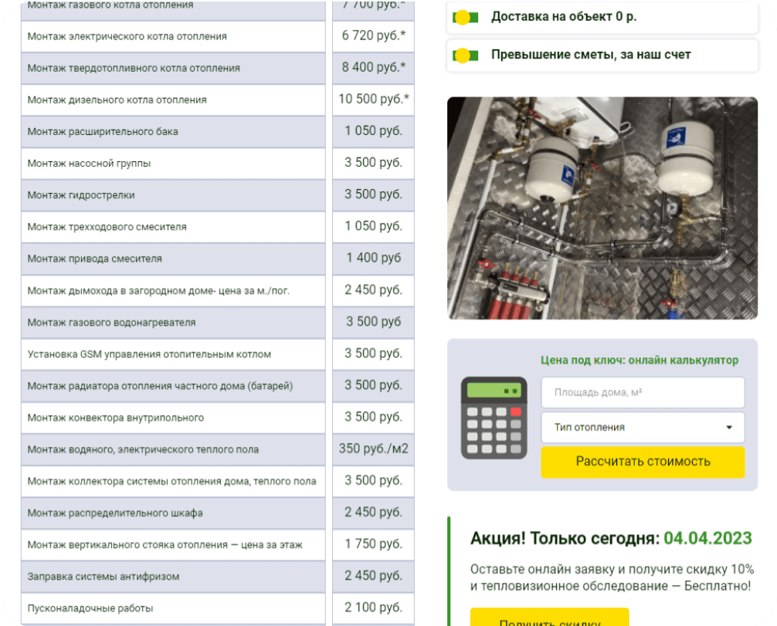Click the calculator icon
The height and width of the screenshot is (626, 777).
pos(494,418)
